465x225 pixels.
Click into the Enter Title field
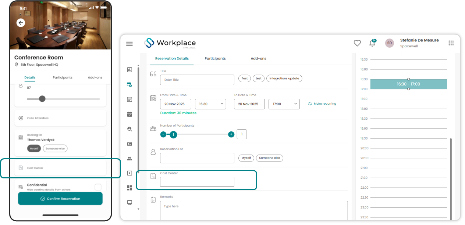197,80
